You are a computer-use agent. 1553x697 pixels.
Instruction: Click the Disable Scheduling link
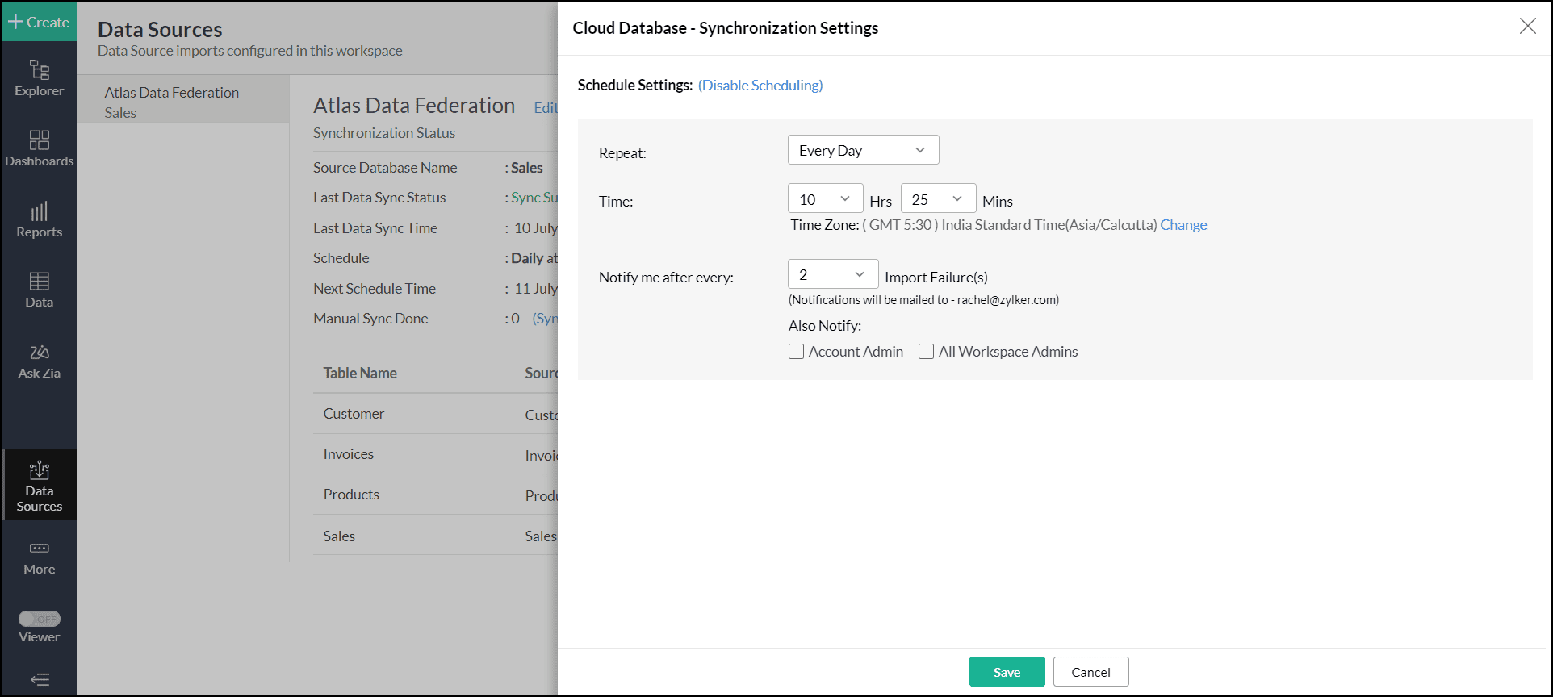(760, 86)
